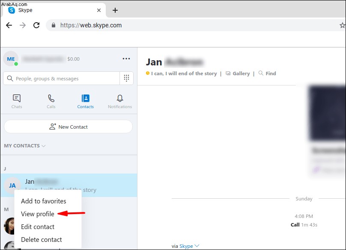The height and width of the screenshot is (250, 346).
Task: Open the Notifications tab
Action: pos(120,101)
